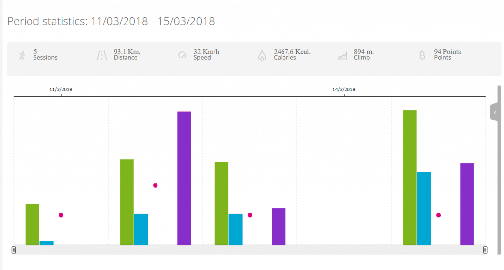This screenshot has width=504, height=270.
Task: Click the highest pink data point
Action: coord(155,185)
